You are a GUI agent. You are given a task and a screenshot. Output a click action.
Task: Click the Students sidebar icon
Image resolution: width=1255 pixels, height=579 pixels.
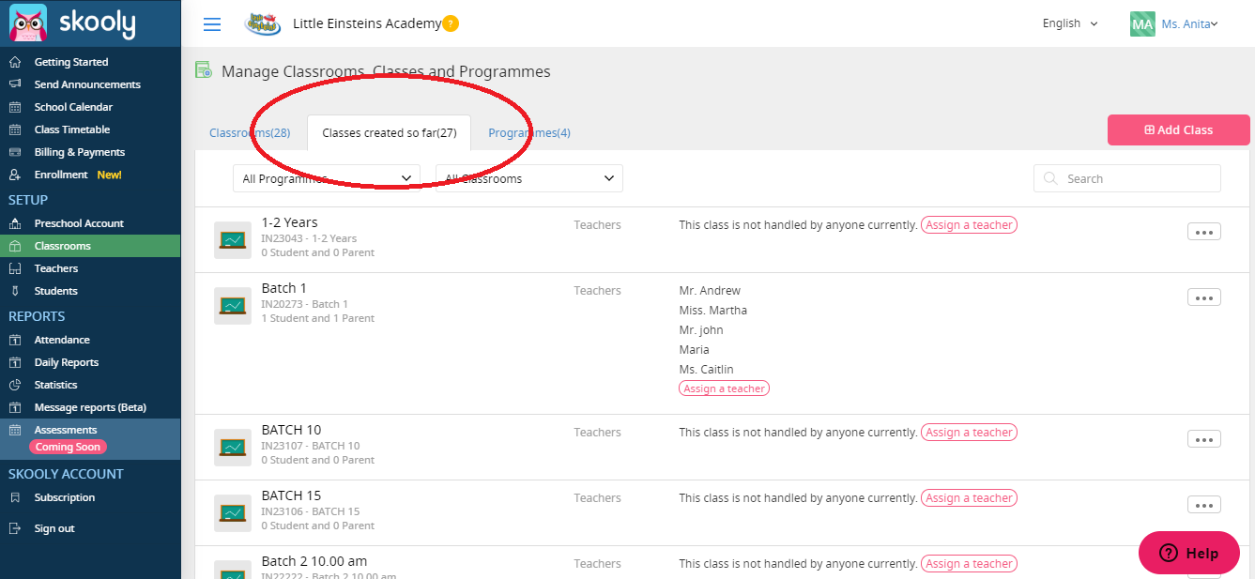point(14,291)
